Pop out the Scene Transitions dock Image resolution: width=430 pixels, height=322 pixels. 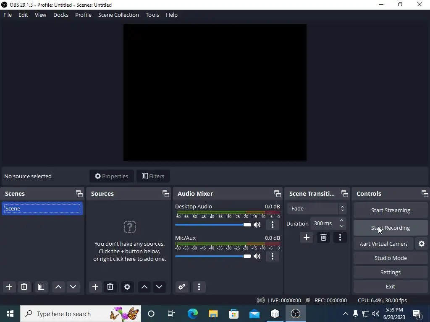click(x=344, y=194)
